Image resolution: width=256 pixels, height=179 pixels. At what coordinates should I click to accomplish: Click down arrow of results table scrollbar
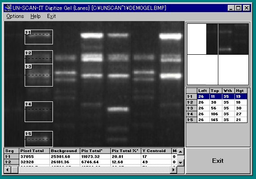click(181, 162)
